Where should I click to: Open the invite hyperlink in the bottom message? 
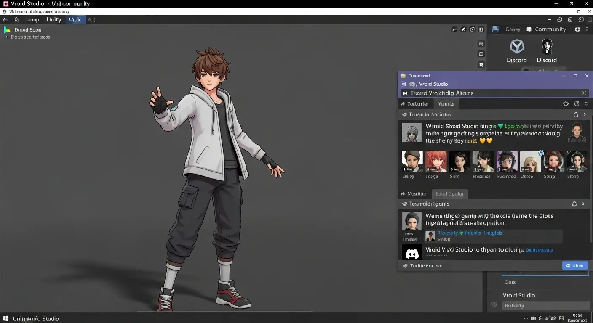(539, 249)
